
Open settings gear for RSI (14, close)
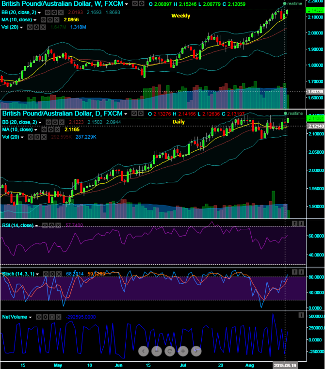pyautogui.click(x=51, y=225)
